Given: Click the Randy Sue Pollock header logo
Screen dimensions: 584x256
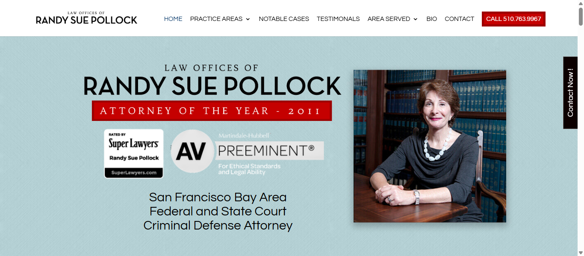Looking at the screenshot, I should click(86, 18).
